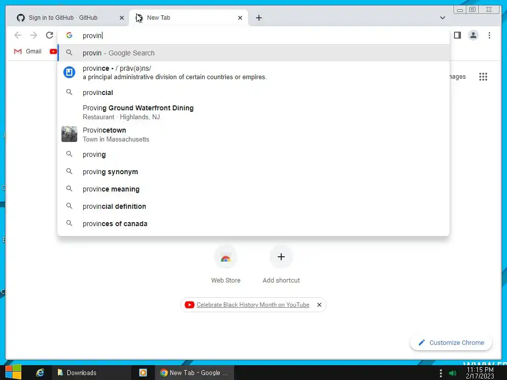507x380 pixels.
Task: Open the Google apps grid
Action: (x=483, y=77)
